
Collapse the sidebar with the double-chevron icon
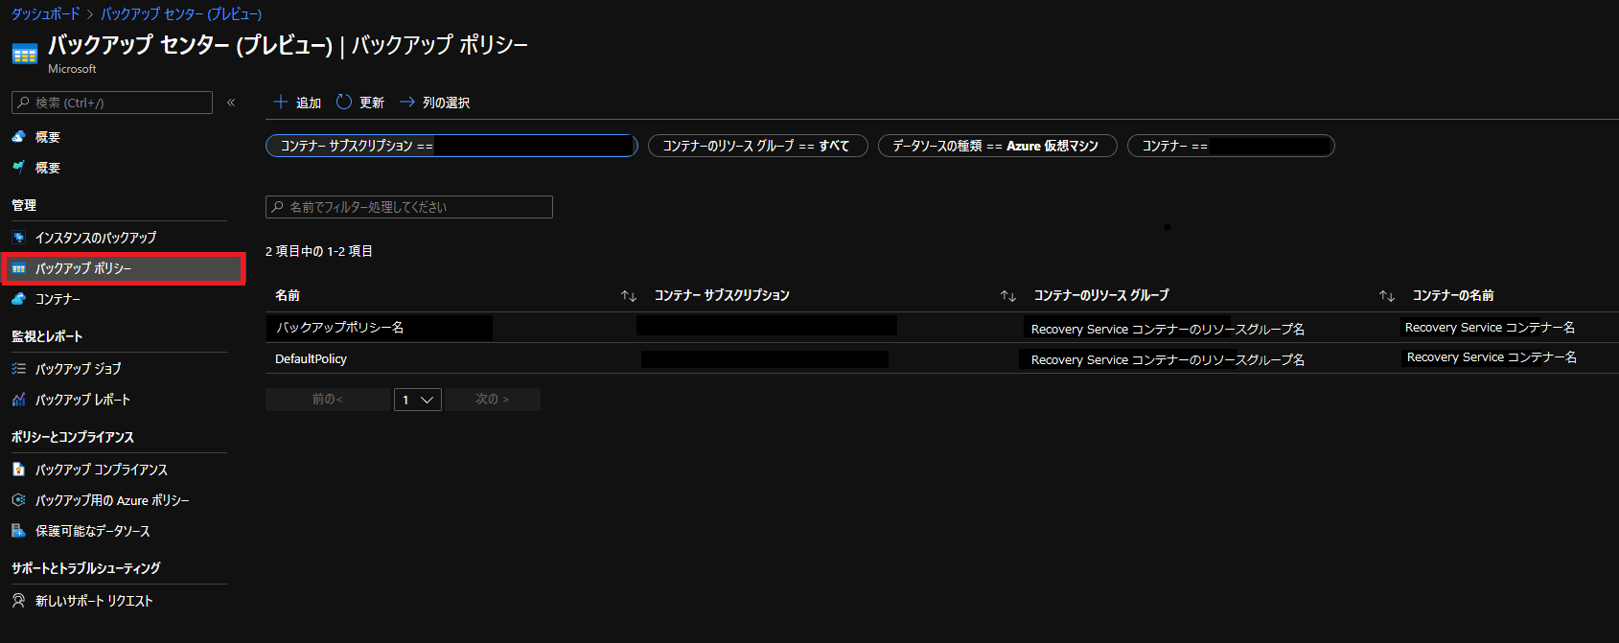[231, 103]
